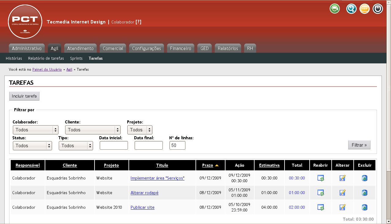The height and width of the screenshot is (224, 391).
Task: Reopen the "Alterar rodapé" task
Action: click(321, 193)
